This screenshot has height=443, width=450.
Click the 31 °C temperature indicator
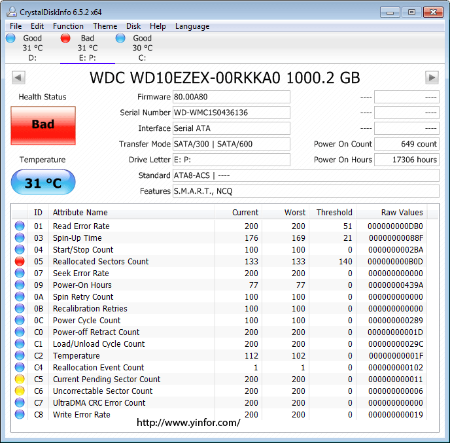[43, 182]
